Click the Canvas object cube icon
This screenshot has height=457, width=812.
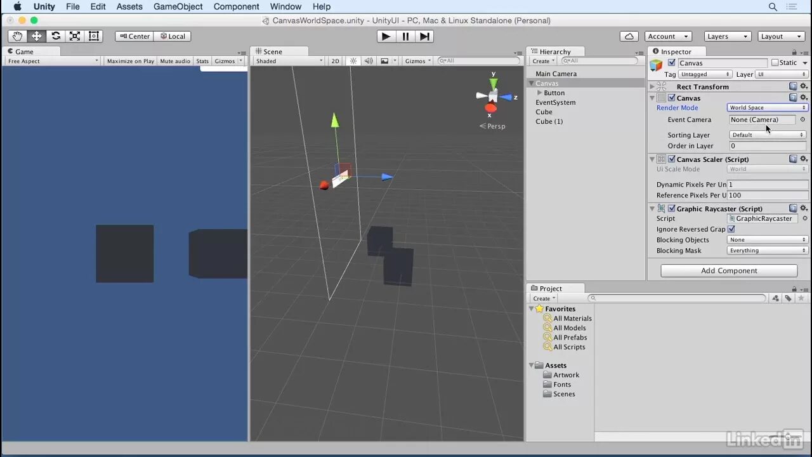pos(656,64)
